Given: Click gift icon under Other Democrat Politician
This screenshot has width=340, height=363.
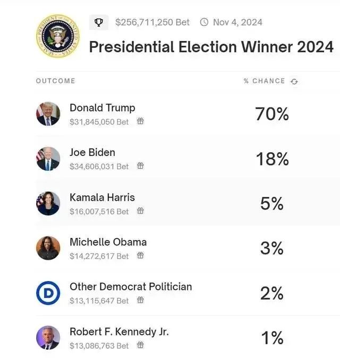Looking at the screenshot, I should (x=140, y=300).
